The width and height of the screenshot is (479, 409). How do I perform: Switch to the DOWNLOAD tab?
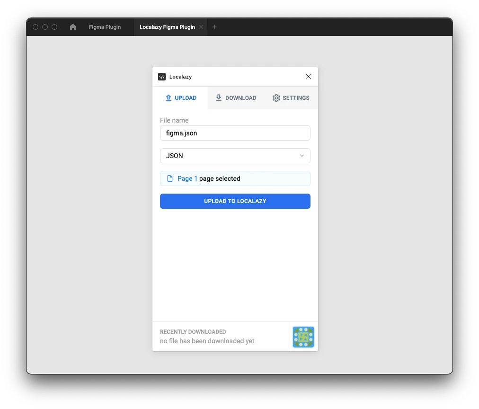point(236,98)
